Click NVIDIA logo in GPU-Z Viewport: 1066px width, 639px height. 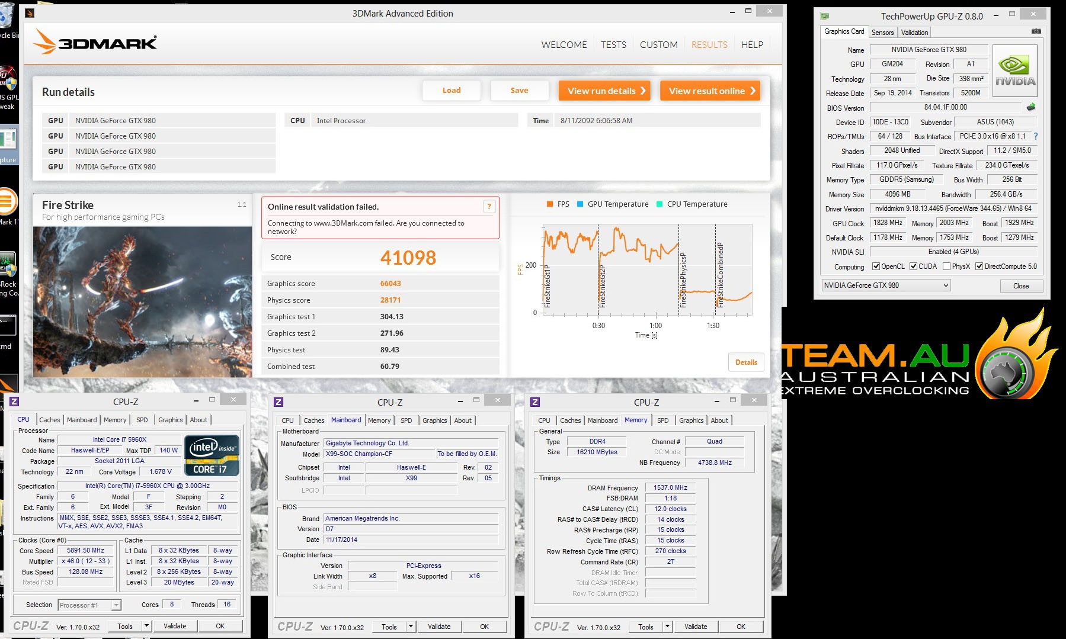coord(1015,72)
